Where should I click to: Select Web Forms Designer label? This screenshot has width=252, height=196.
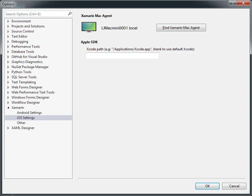[27, 87]
